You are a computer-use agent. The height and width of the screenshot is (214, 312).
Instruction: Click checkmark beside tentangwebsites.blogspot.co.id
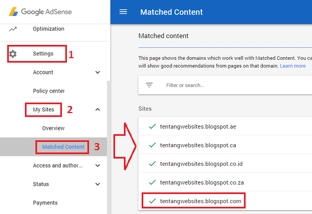pyautogui.click(x=152, y=164)
